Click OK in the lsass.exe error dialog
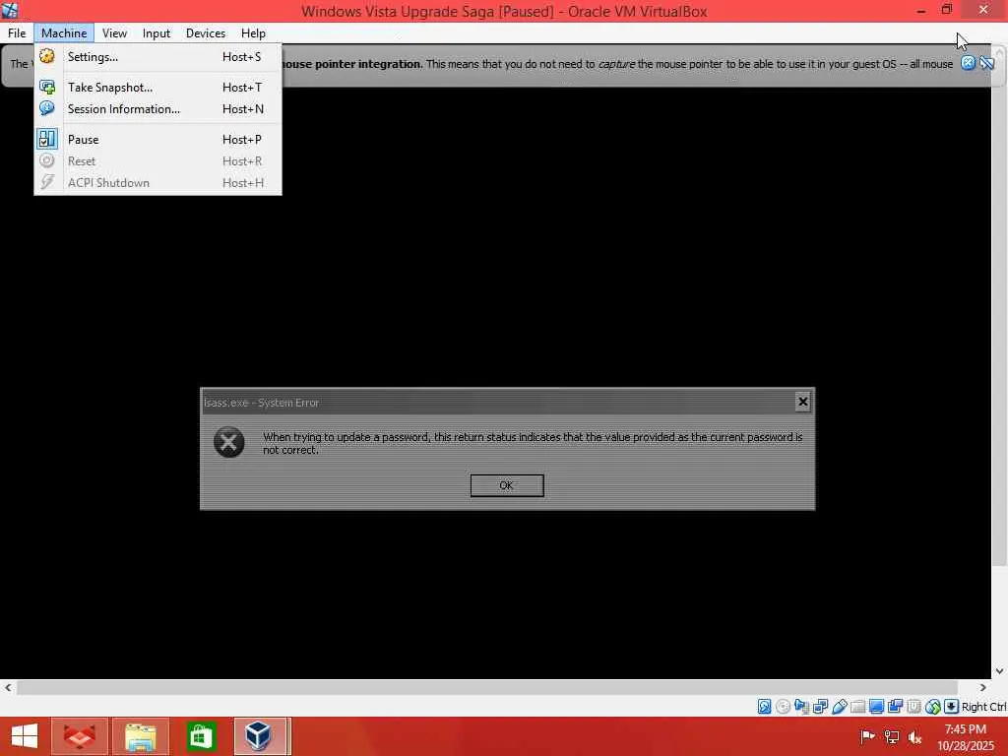Viewport: 1008px width, 756px height. click(x=507, y=485)
